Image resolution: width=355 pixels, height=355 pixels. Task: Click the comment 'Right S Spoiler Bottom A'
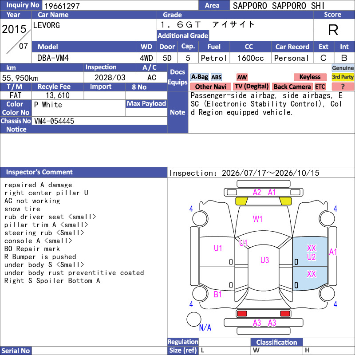(x=52, y=281)
